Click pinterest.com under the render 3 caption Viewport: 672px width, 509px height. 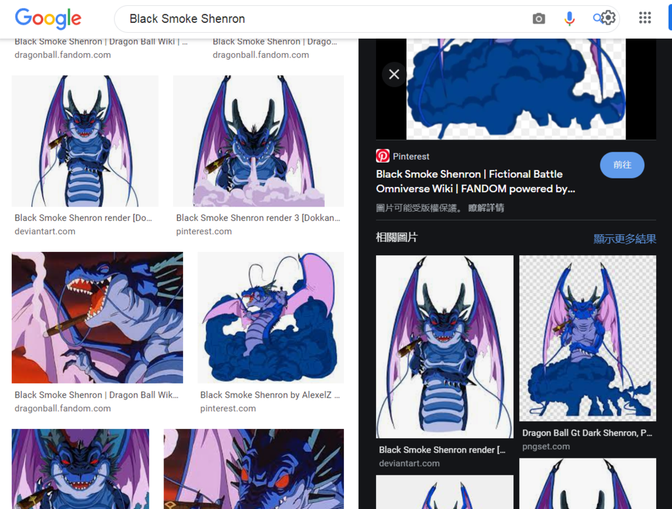click(204, 232)
